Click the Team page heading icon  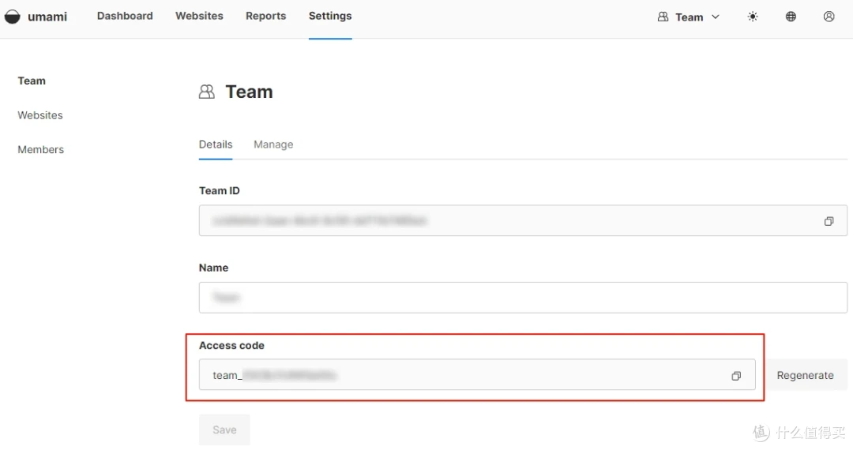click(x=207, y=92)
